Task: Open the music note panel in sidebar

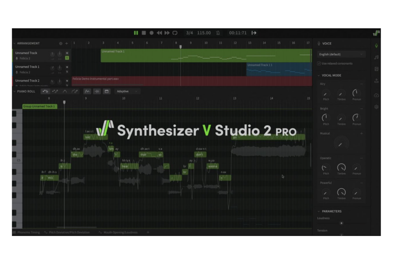Action: click(376, 58)
